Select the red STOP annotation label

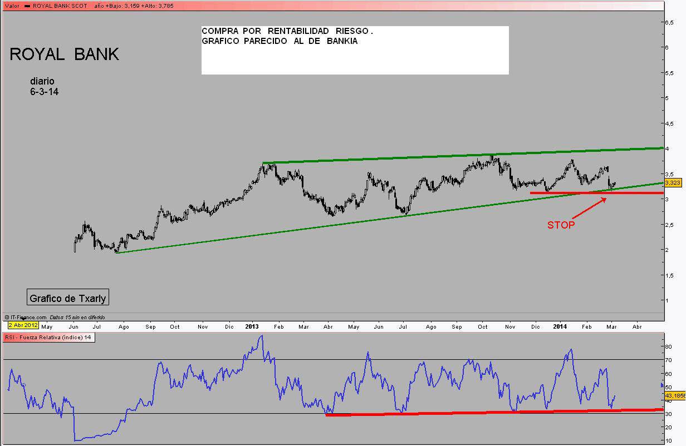[561, 225]
